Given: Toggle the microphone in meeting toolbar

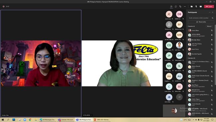Looking at the screenshot, I should 196,6.
